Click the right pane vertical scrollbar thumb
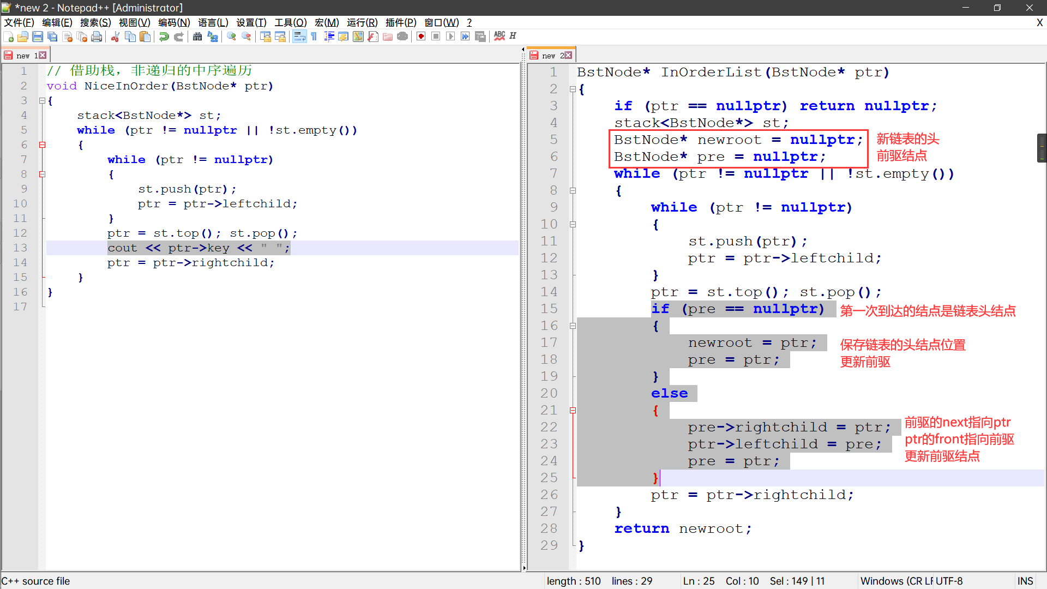The width and height of the screenshot is (1047, 589). (1042, 148)
